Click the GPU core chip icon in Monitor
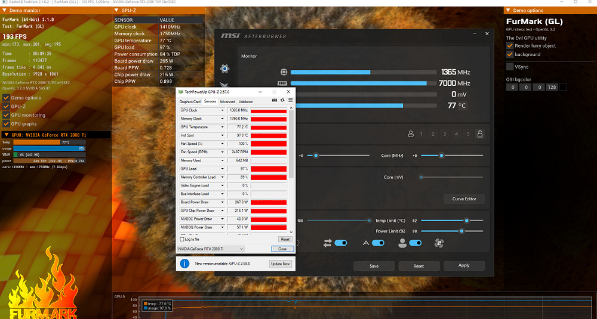Viewport: 597px width, 319px height. pyautogui.click(x=284, y=72)
